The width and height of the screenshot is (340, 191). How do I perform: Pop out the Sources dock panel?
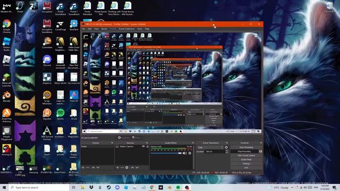click(x=147, y=143)
